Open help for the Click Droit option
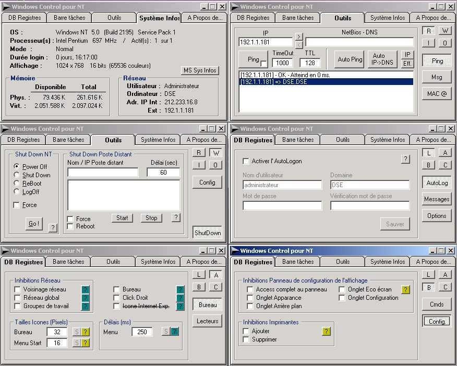This screenshot has width=457, height=366. click(x=180, y=298)
